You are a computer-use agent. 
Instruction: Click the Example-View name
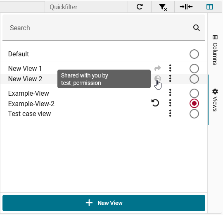(x=28, y=94)
